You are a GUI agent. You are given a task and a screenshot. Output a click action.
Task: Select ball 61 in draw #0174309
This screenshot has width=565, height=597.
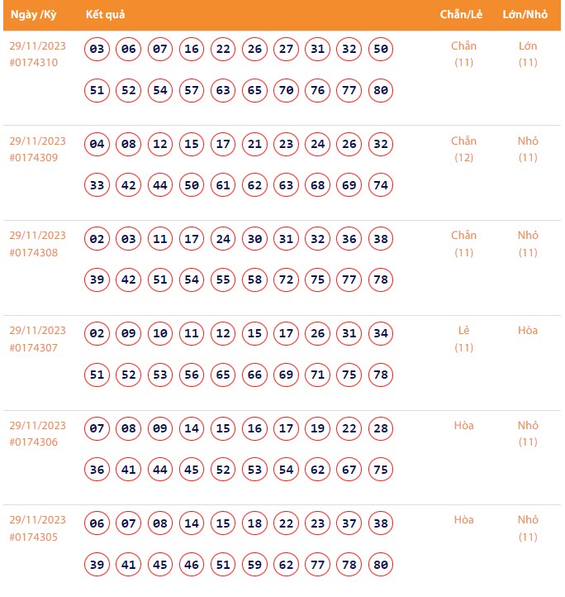click(223, 185)
